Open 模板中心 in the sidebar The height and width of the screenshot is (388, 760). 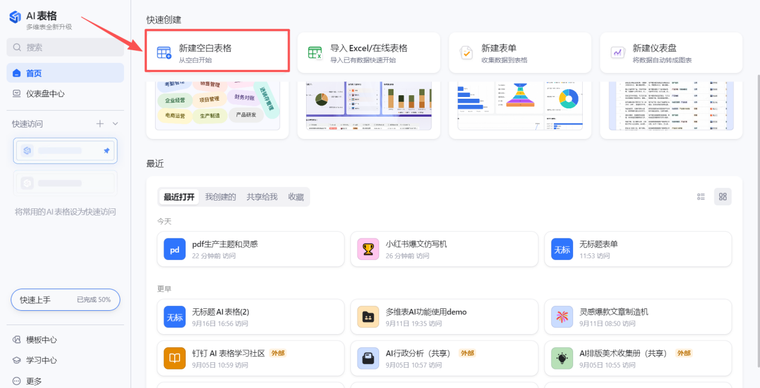(x=65, y=339)
